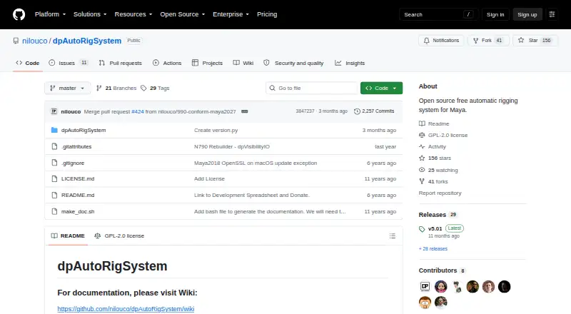571x314 pixels.
Task: Open pull request #424 link
Action: tap(138, 111)
